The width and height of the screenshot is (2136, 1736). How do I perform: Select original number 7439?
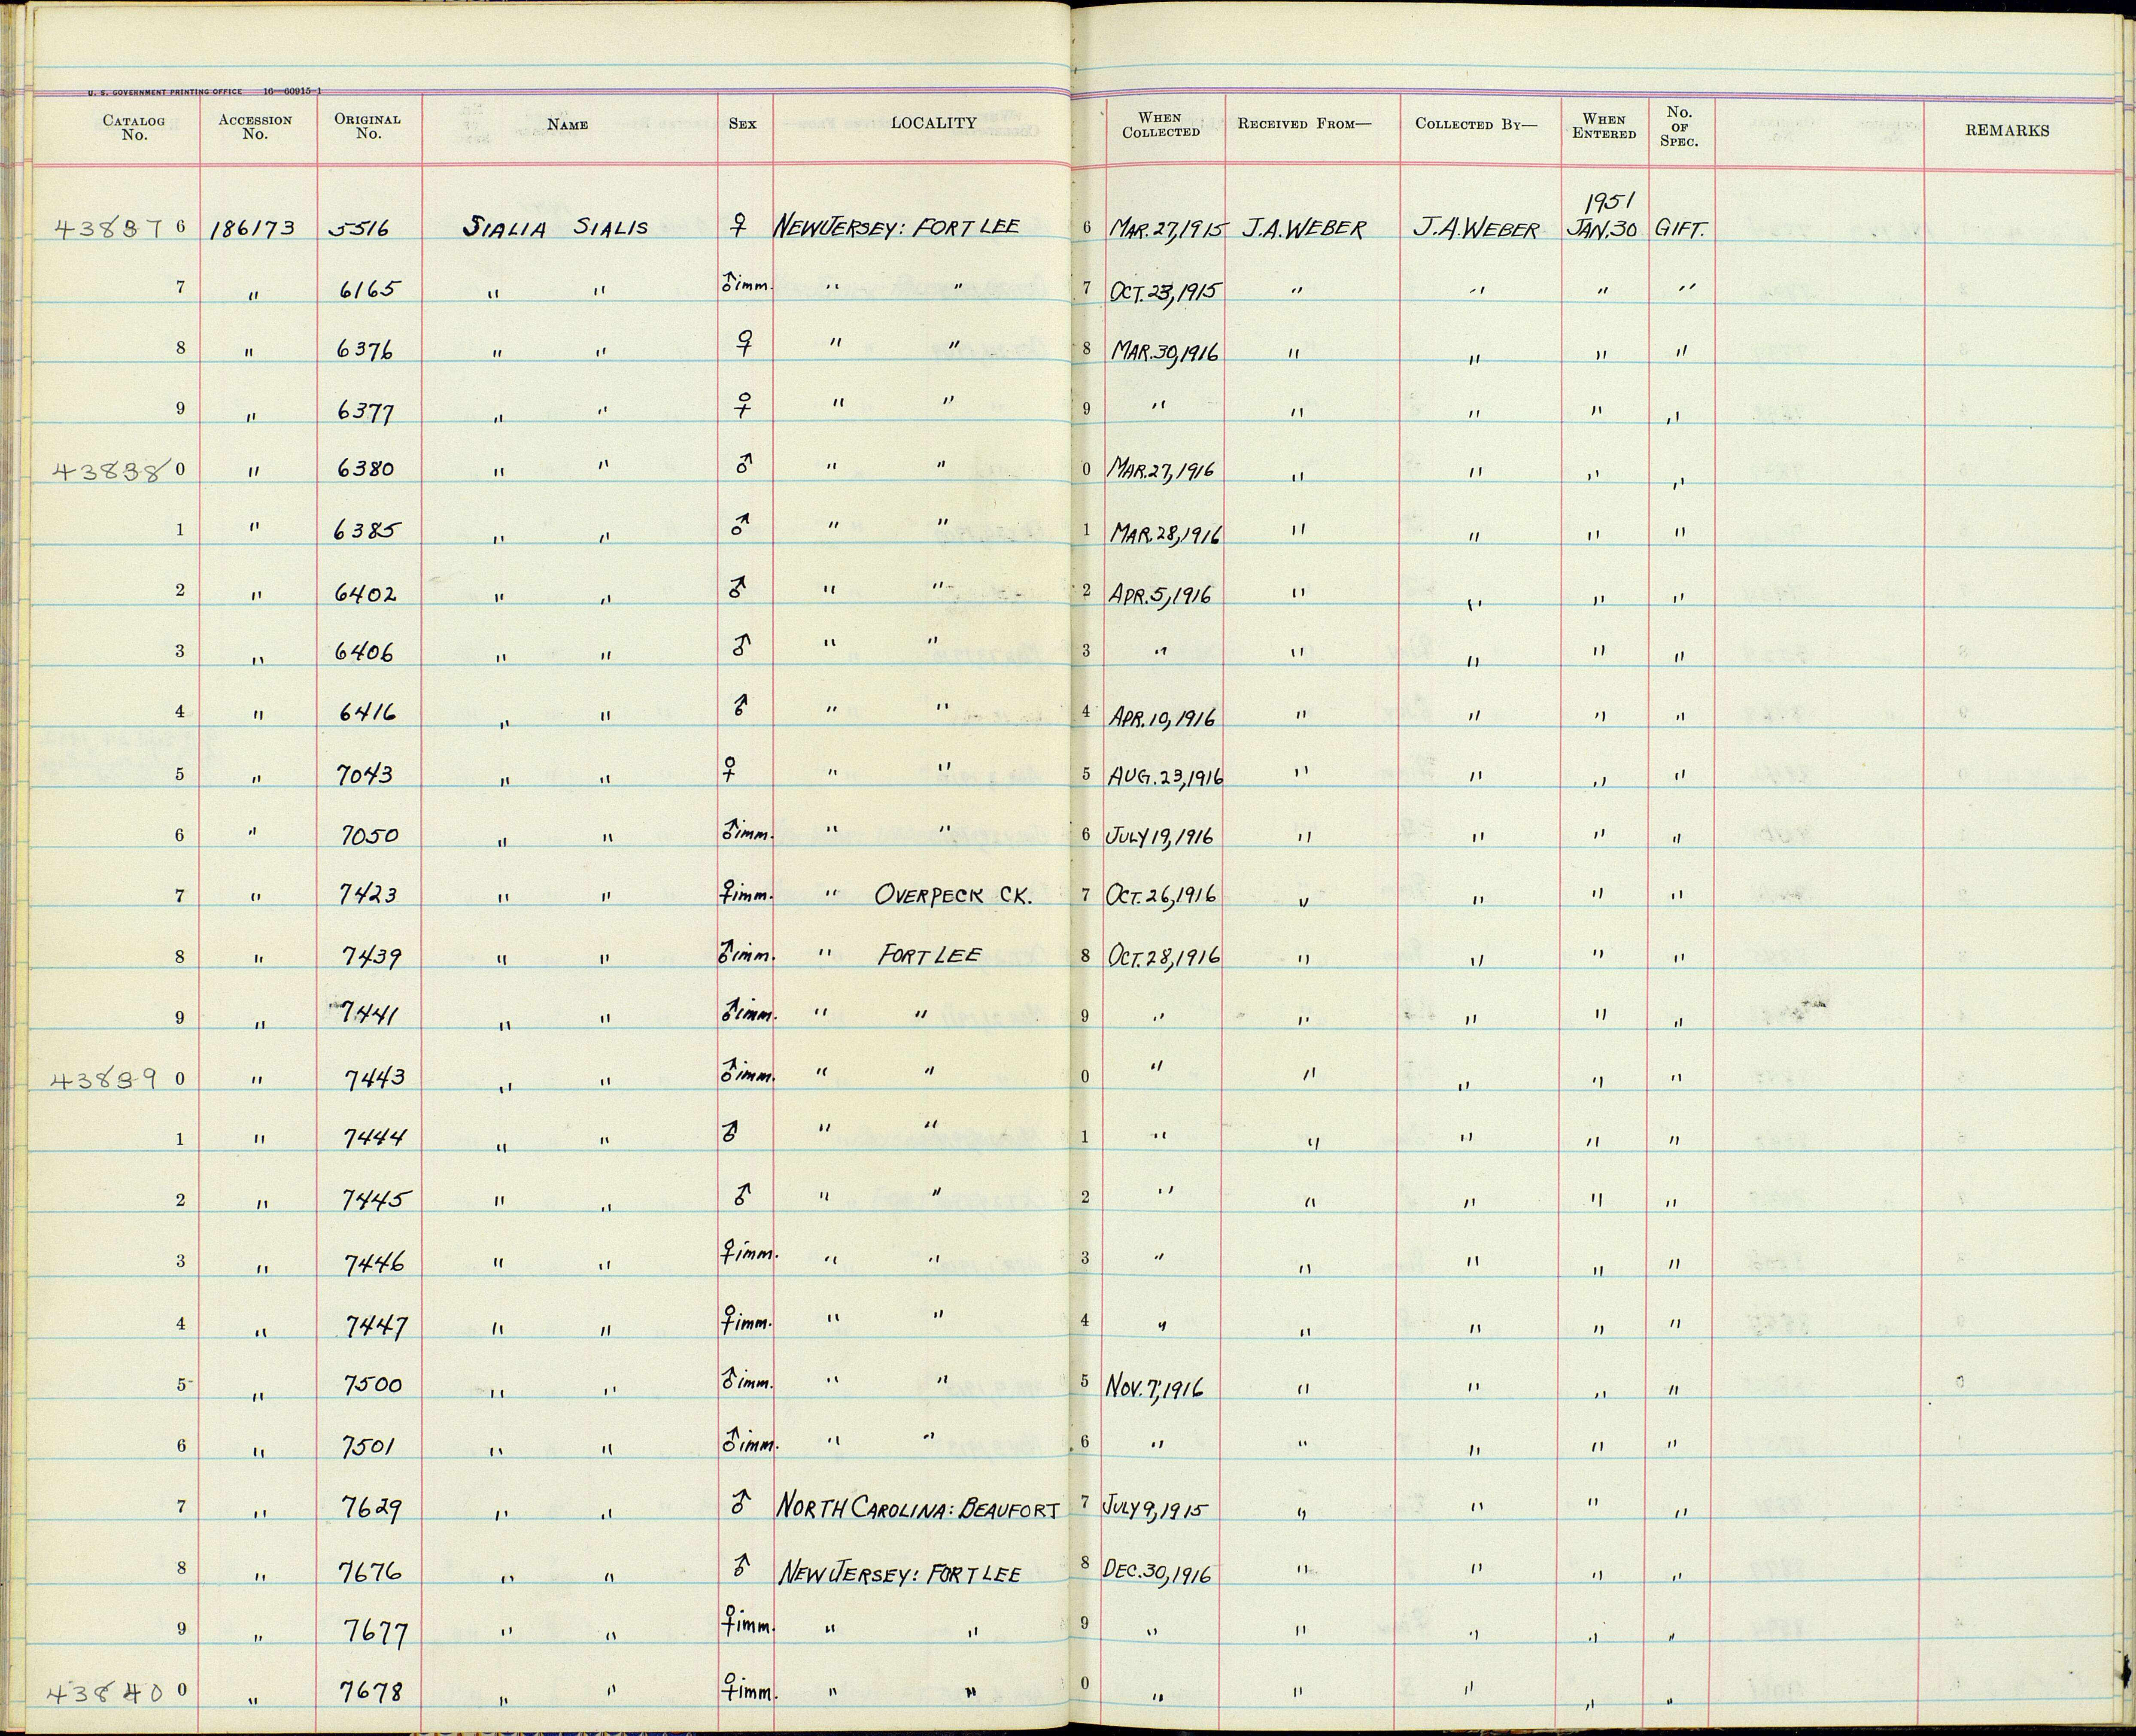click(371, 958)
